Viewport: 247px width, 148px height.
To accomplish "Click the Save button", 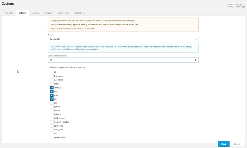I will pyautogui.click(x=224, y=144).
